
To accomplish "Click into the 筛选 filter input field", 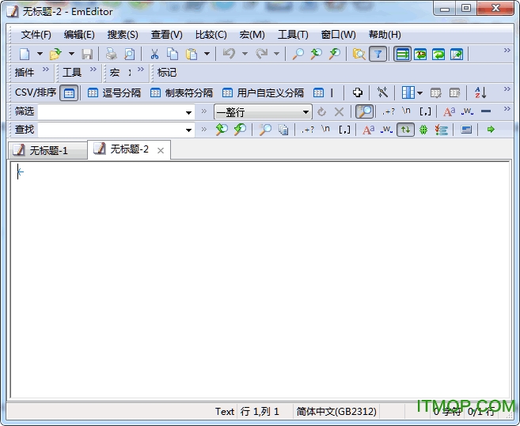I will pyautogui.click(x=112, y=112).
